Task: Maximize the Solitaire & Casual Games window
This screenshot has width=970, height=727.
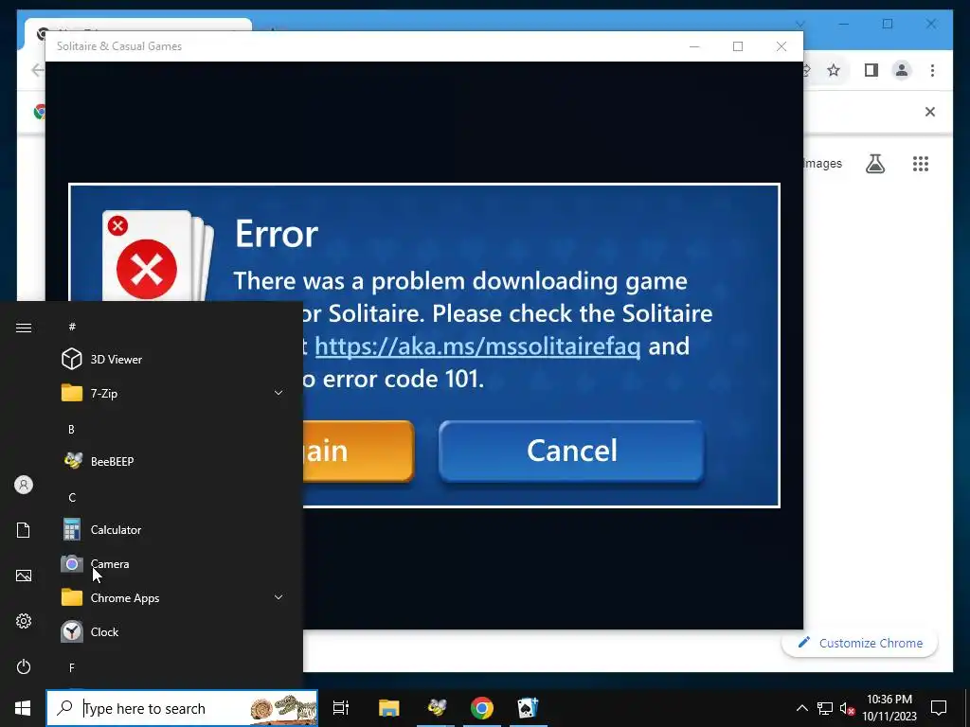Action: (737, 46)
